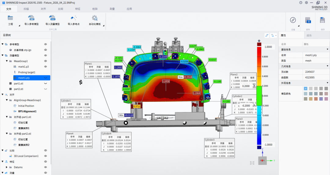The image size is (330, 175).
Task: Click the 导入参考模型 import icon
Action: (31, 18)
